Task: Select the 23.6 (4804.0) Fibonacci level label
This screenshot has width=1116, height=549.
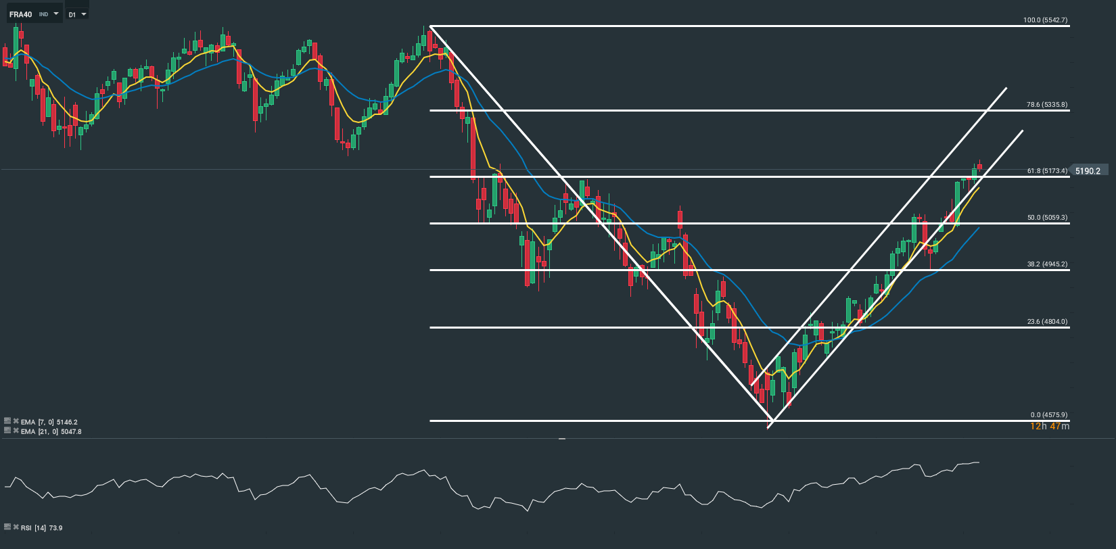Action: 1047,322
